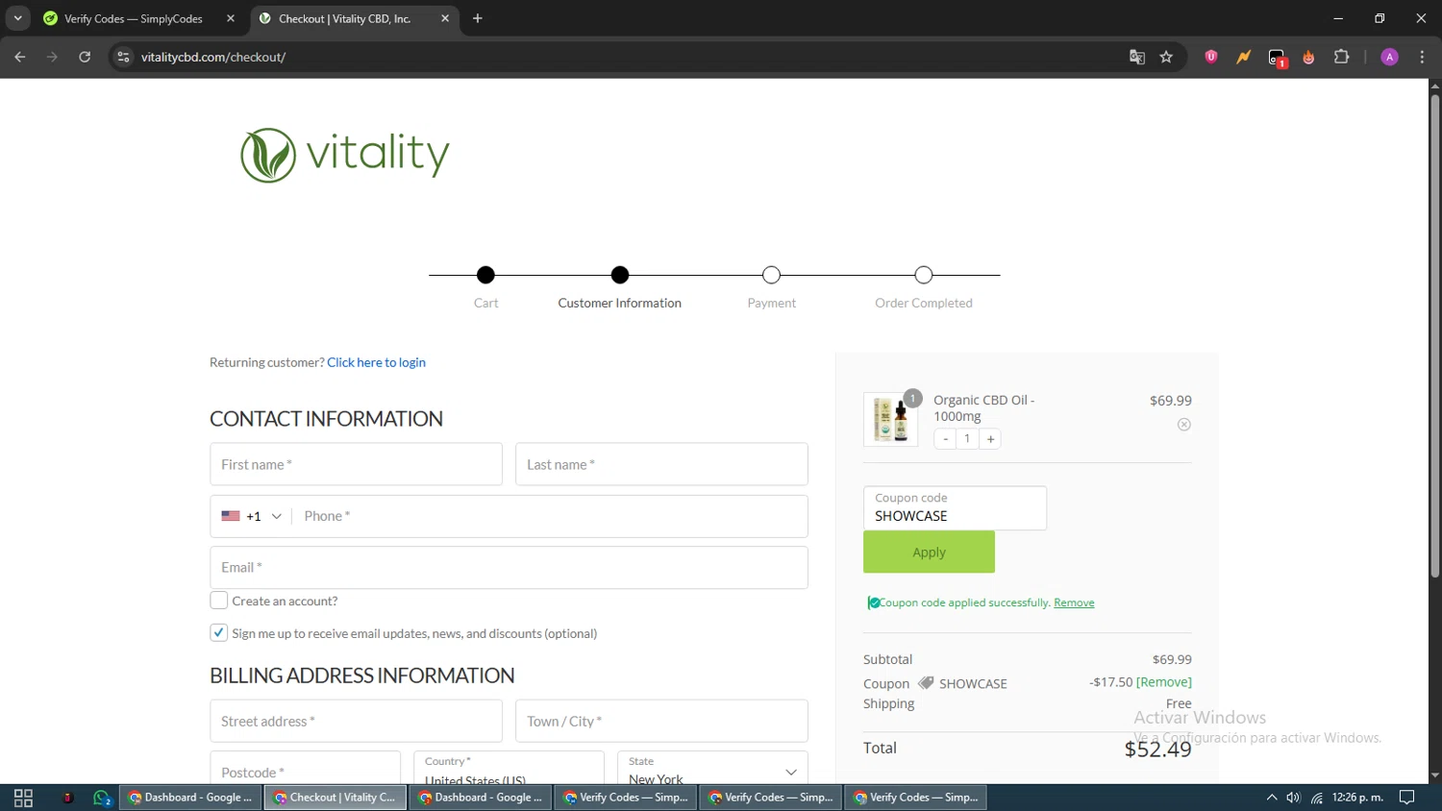Viewport: 1442px width, 811px height.
Task: Switch to Verify Codes — SimplyCodes tab
Action: pos(133,18)
